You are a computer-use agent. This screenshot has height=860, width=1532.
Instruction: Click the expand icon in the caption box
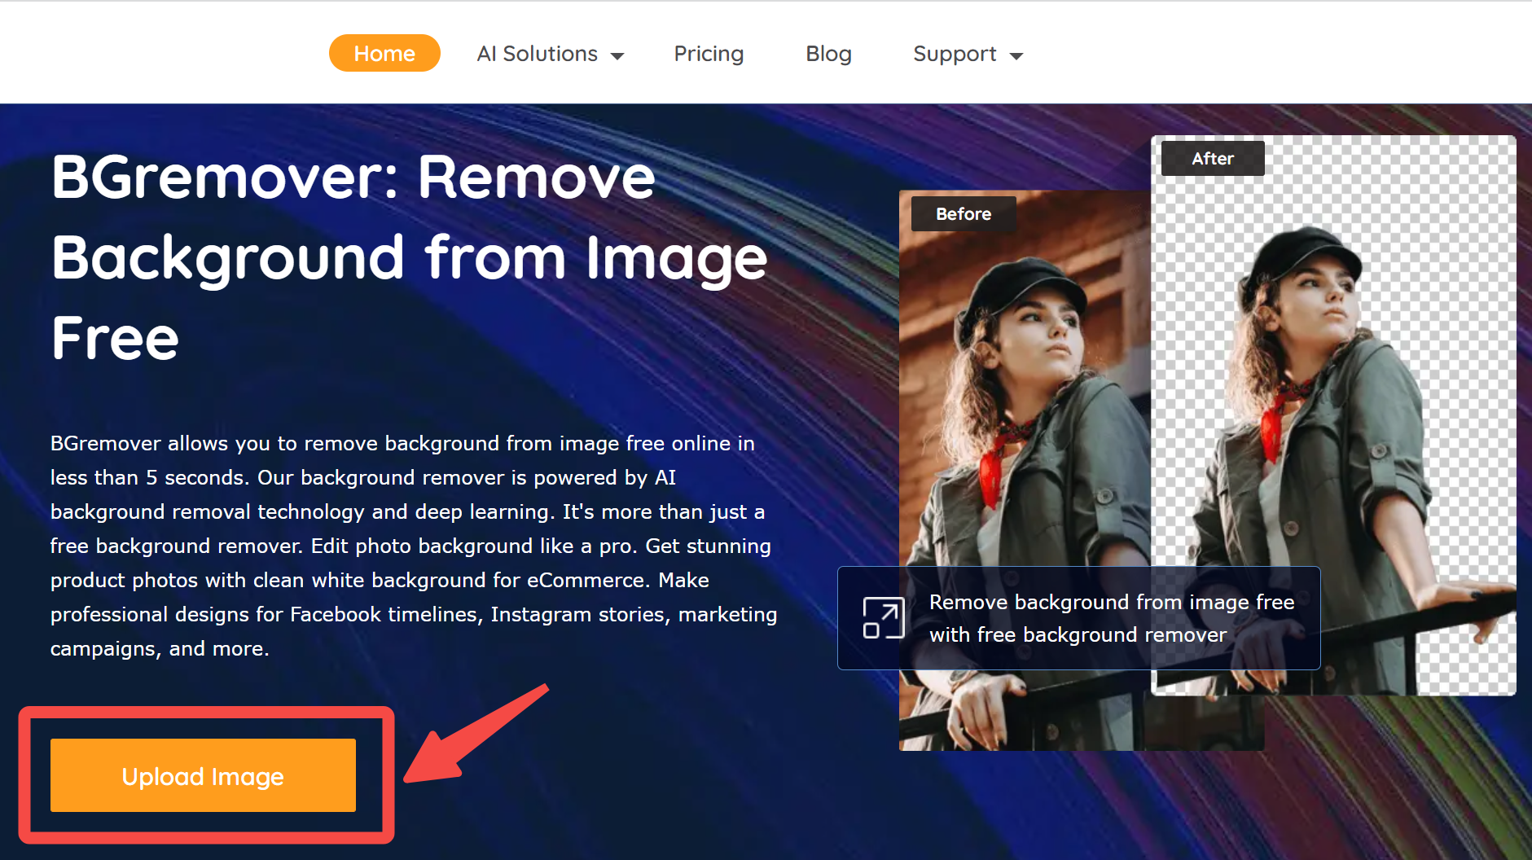tap(884, 618)
